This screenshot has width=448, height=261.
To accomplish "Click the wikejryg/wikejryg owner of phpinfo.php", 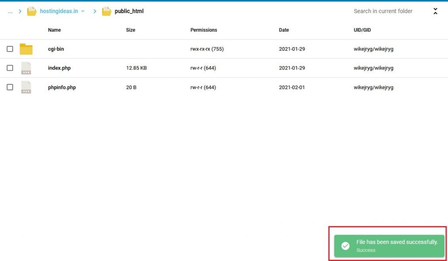I will pyautogui.click(x=374, y=87).
